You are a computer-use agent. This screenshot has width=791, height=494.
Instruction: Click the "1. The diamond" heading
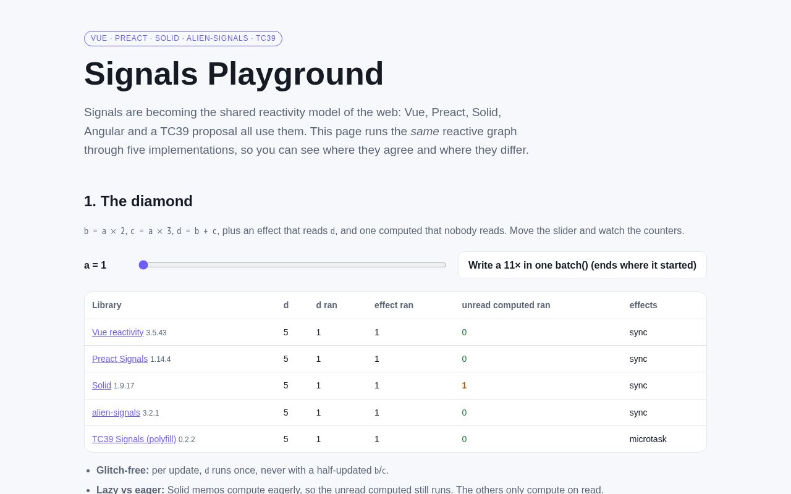point(138,201)
